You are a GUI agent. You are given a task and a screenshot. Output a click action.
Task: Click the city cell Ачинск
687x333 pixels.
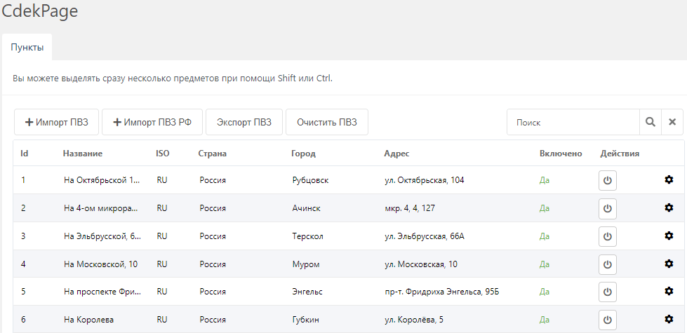[306, 208]
